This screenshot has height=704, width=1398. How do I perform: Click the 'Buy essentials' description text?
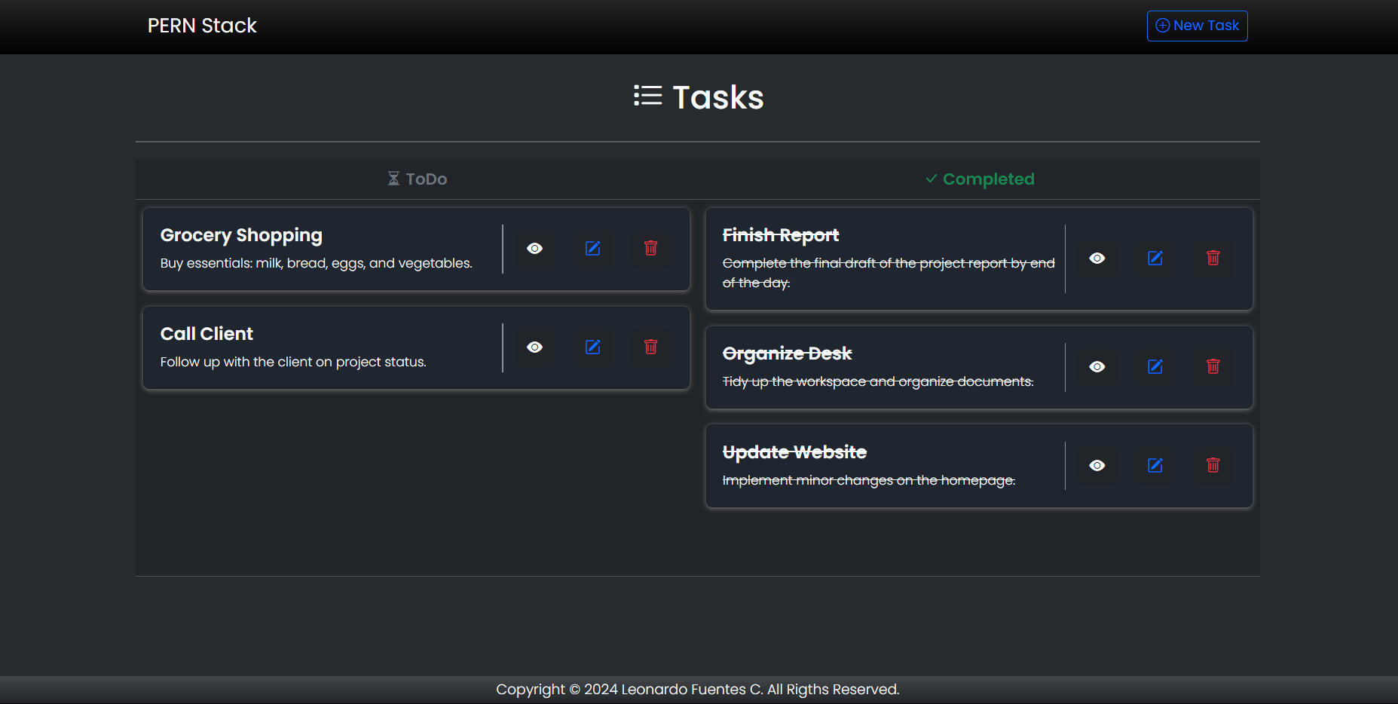tap(317, 263)
